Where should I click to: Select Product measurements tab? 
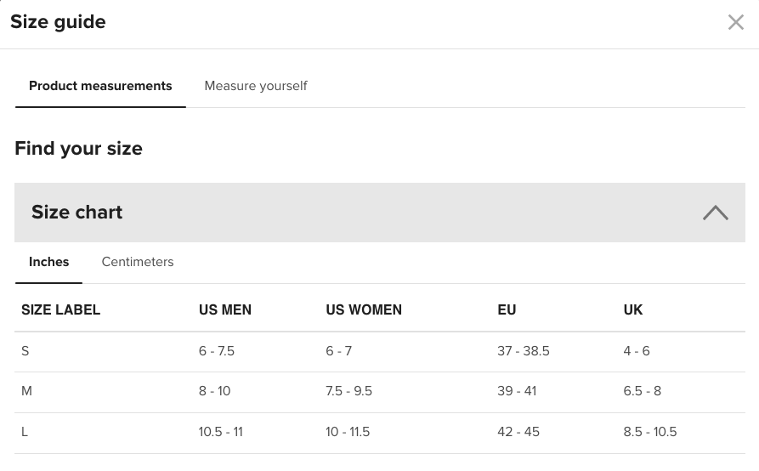[100, 86]
